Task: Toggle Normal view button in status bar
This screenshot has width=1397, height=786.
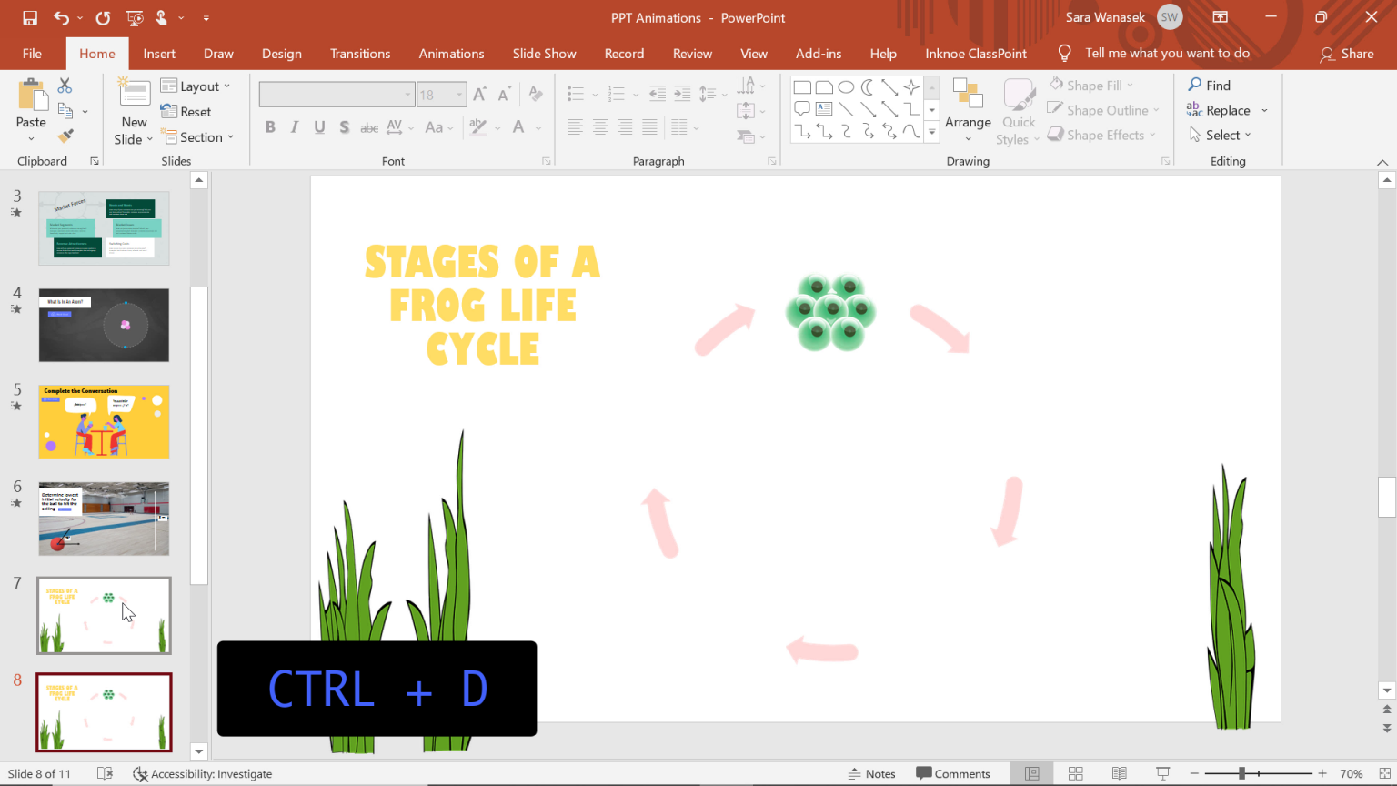Action: pyautogui.click(x=1031, y=773)
